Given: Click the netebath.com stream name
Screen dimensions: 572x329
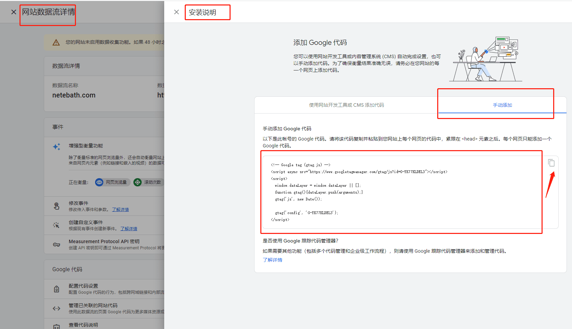Looking at the screenshot, I should [74, 95].
